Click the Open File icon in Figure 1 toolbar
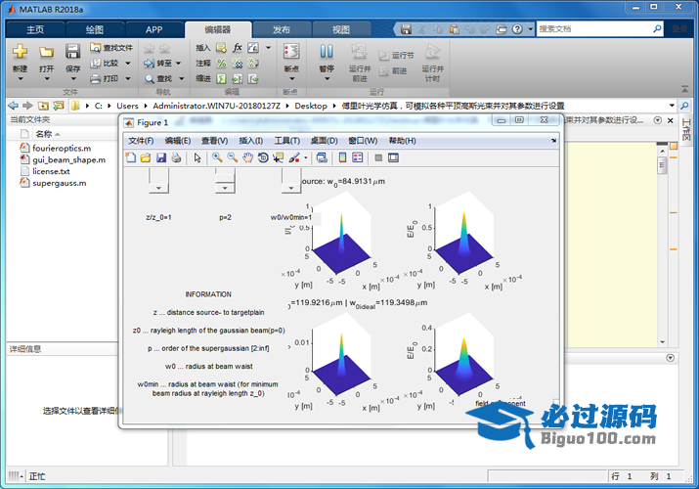Screen dimensions: 699x489 146,157
